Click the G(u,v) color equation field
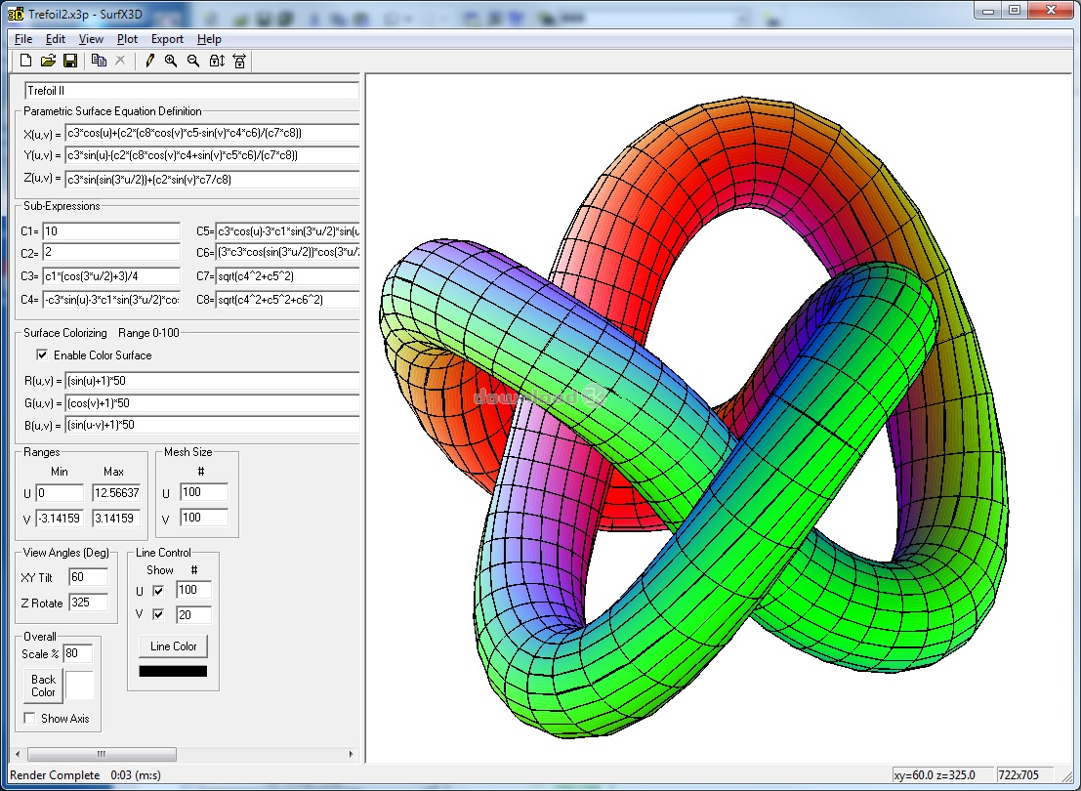Viewport: 1081px width, 791px height. click(x=212, y=402)
